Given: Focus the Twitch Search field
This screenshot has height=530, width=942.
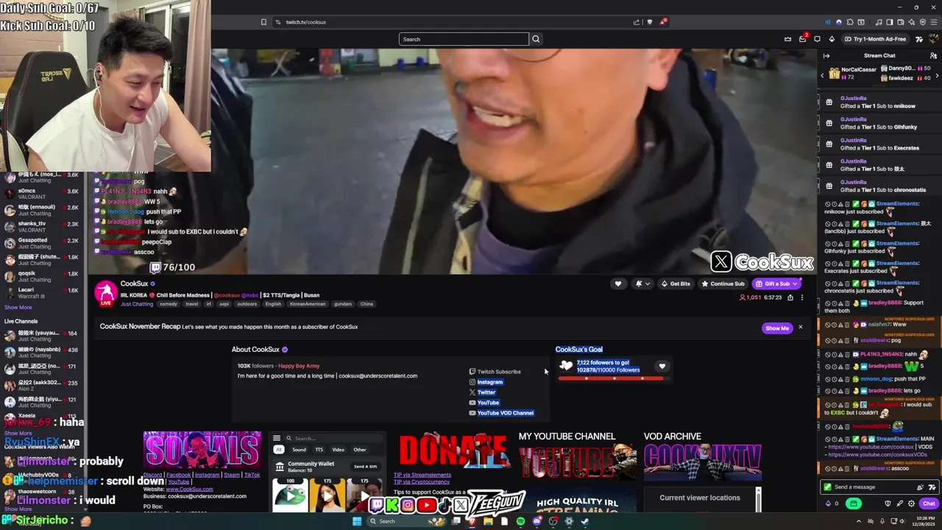Looking at the screenshot, I should point(464,39).
